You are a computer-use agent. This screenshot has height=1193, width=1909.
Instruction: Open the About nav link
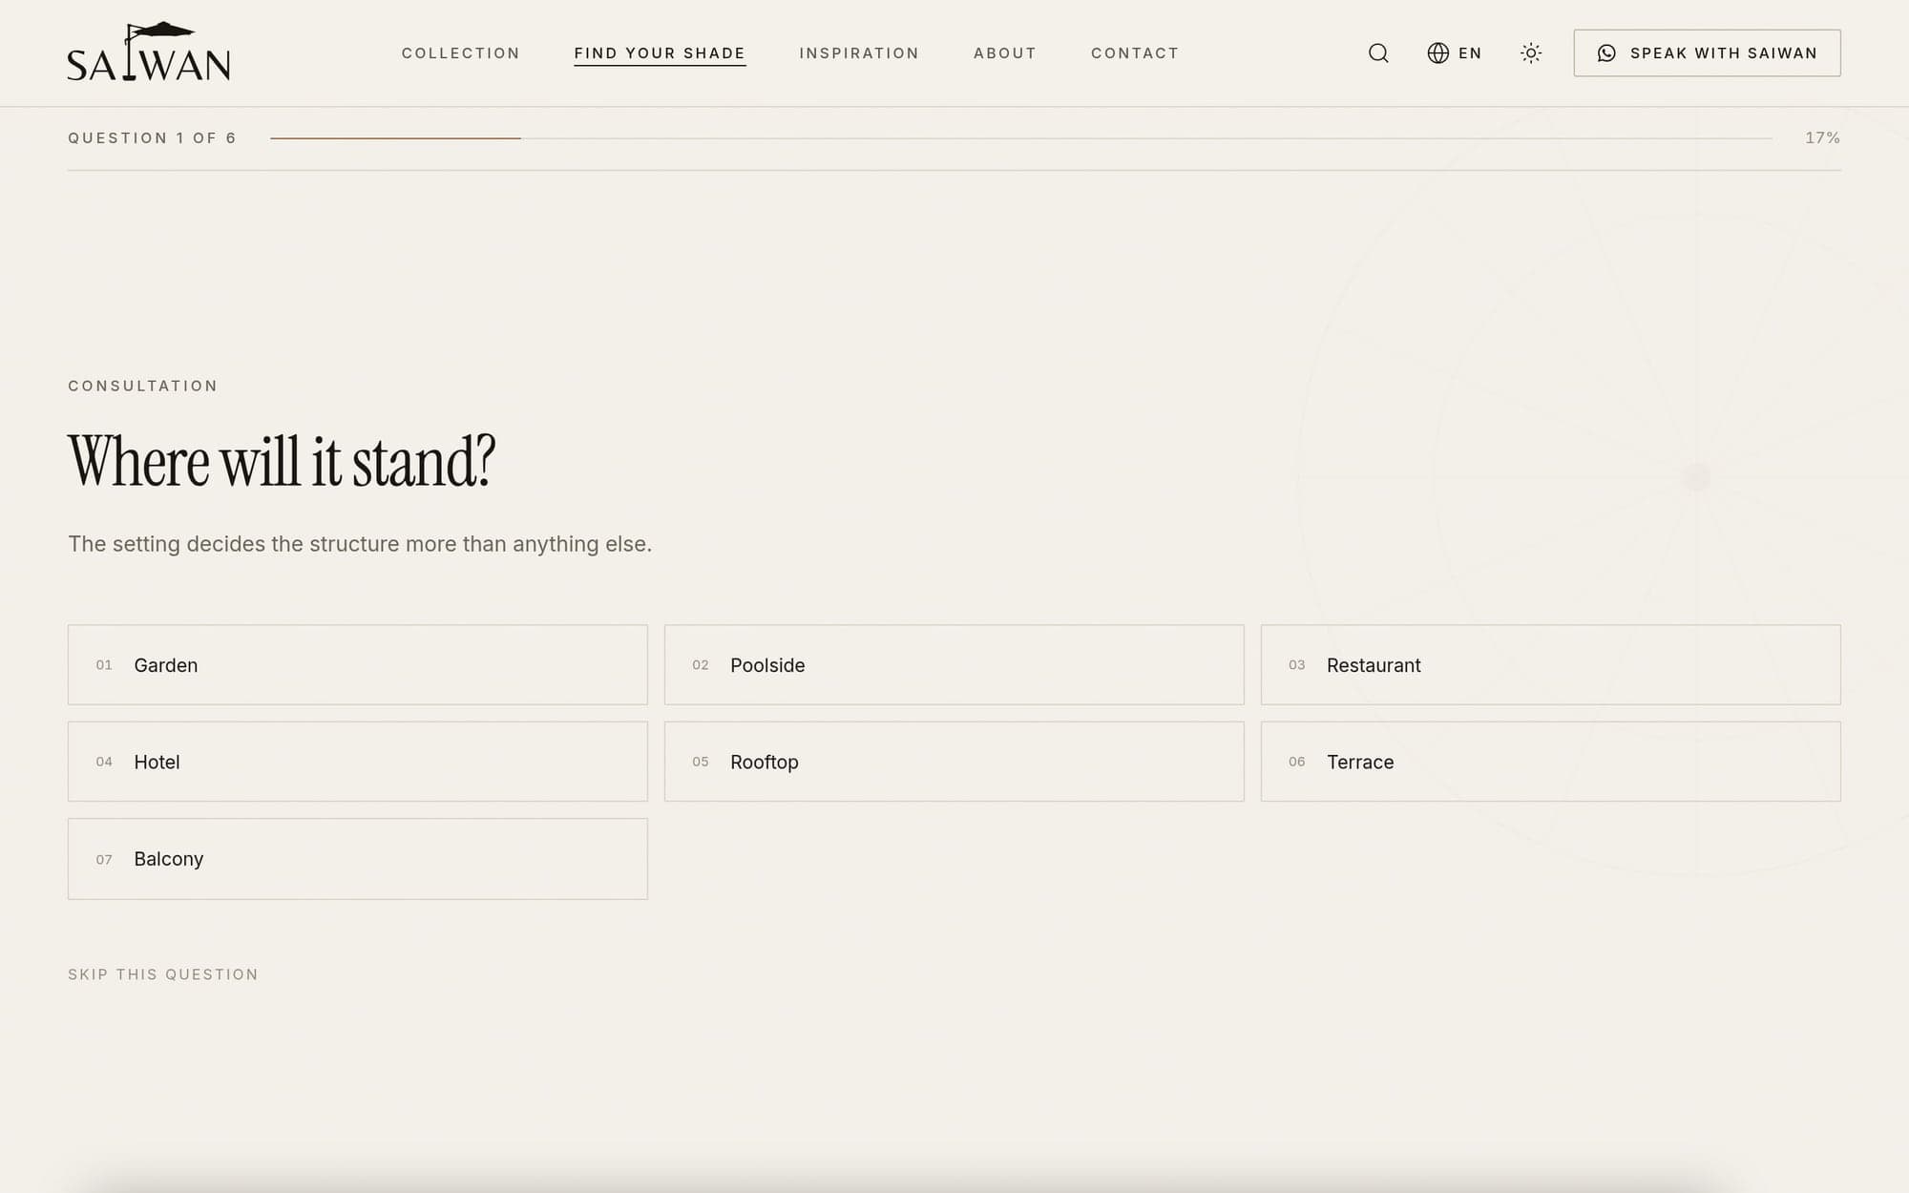[x=1005, y=53]
